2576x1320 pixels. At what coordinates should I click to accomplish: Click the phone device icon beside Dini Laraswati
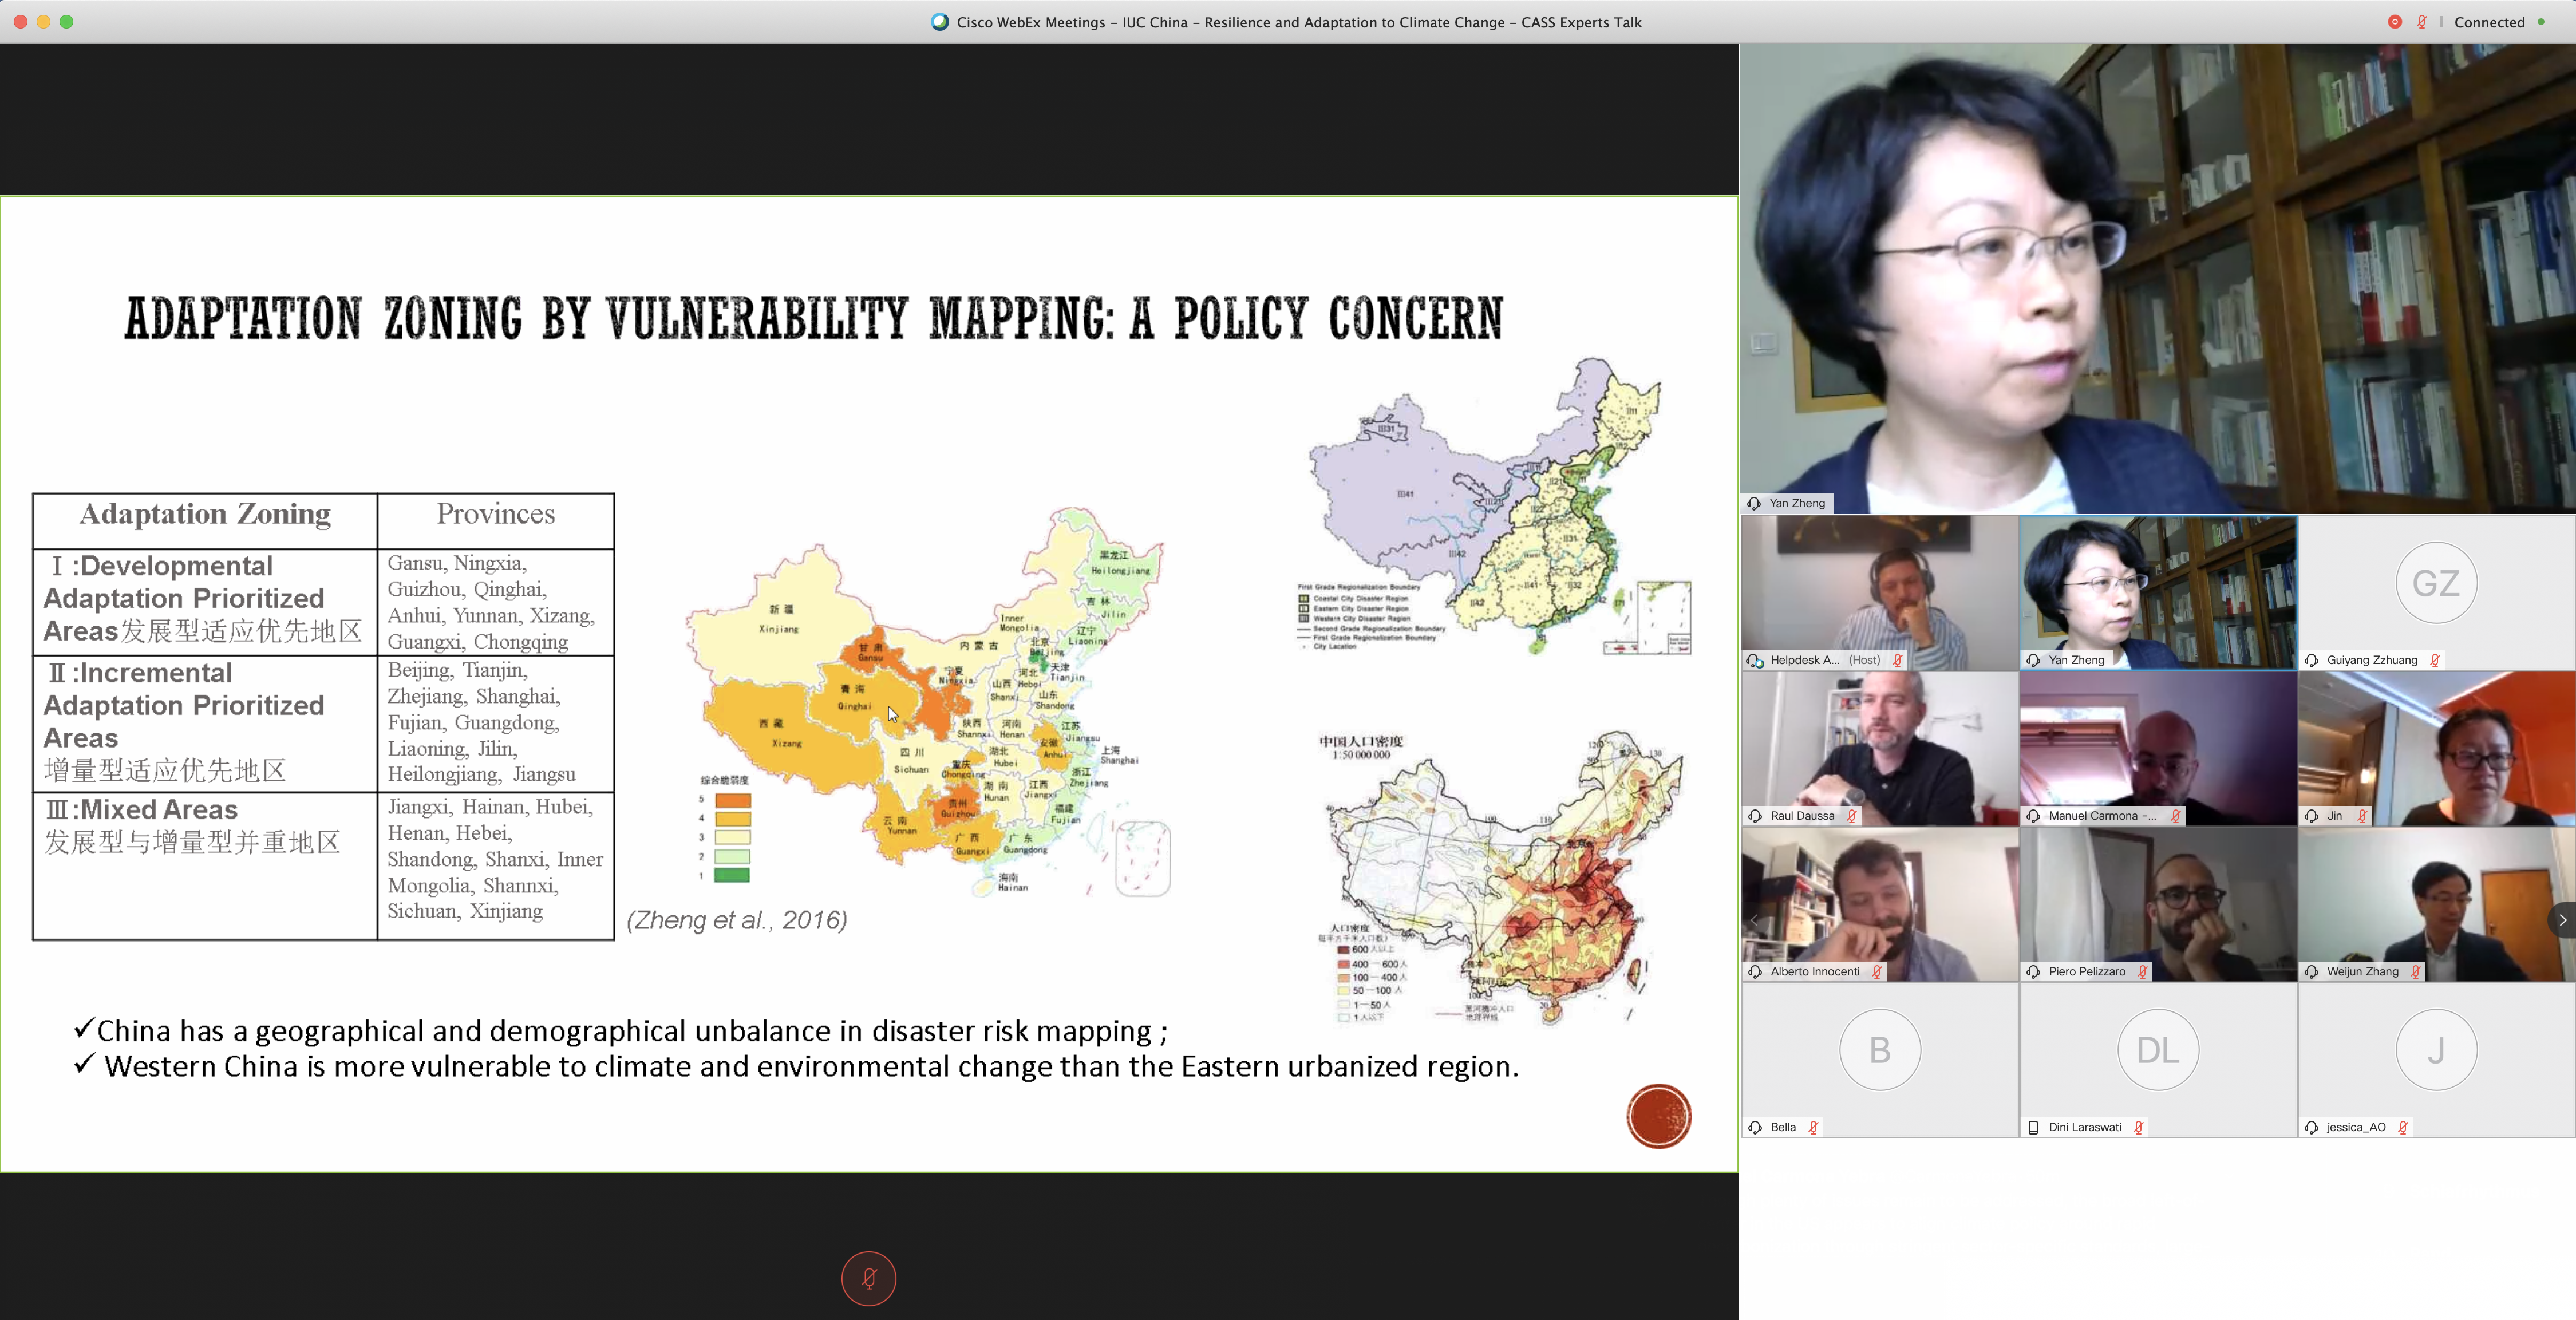click(x=2033, y=1127)
